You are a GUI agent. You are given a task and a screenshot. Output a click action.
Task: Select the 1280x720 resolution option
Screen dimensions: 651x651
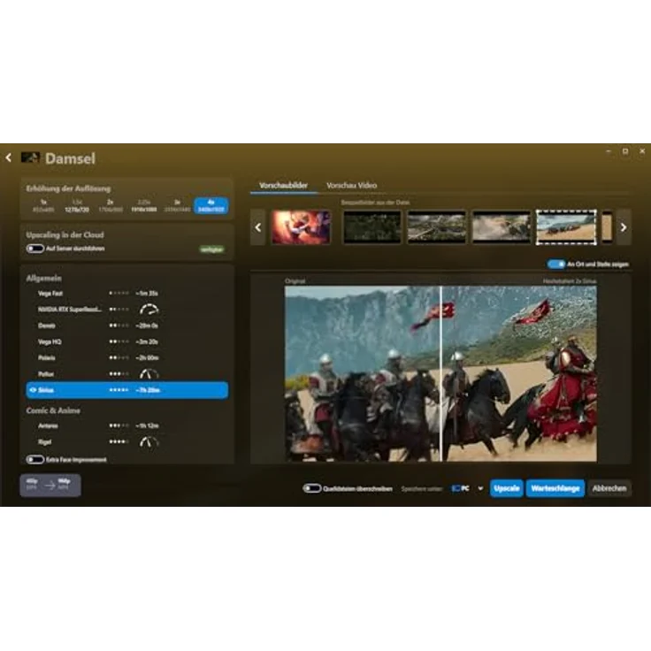[77, 205]
